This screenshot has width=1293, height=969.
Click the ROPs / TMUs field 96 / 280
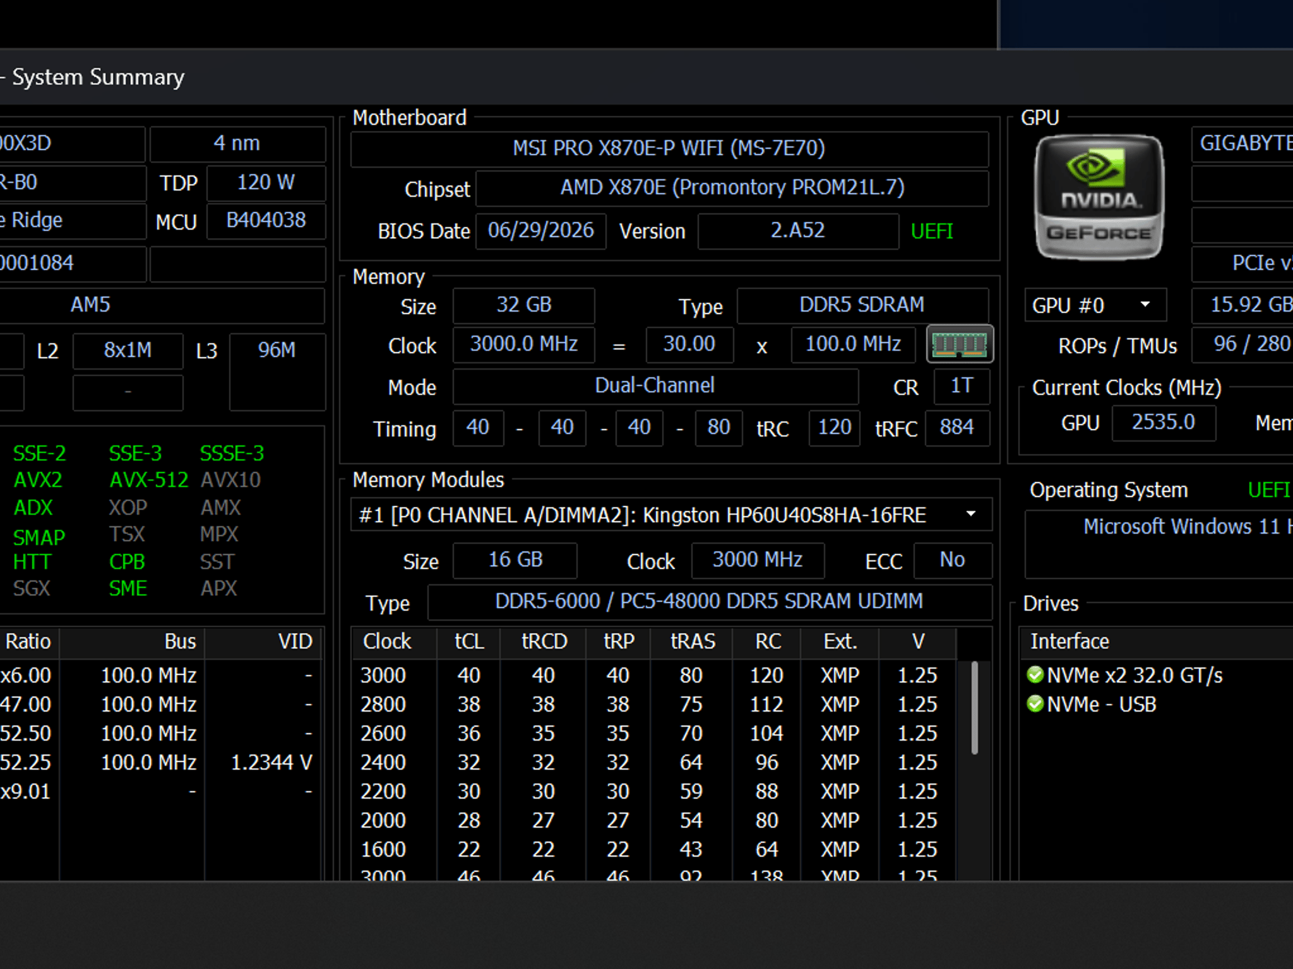1242,344
